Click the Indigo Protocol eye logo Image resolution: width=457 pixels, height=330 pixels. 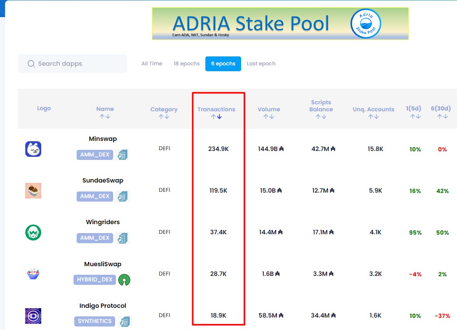[33, 316]
